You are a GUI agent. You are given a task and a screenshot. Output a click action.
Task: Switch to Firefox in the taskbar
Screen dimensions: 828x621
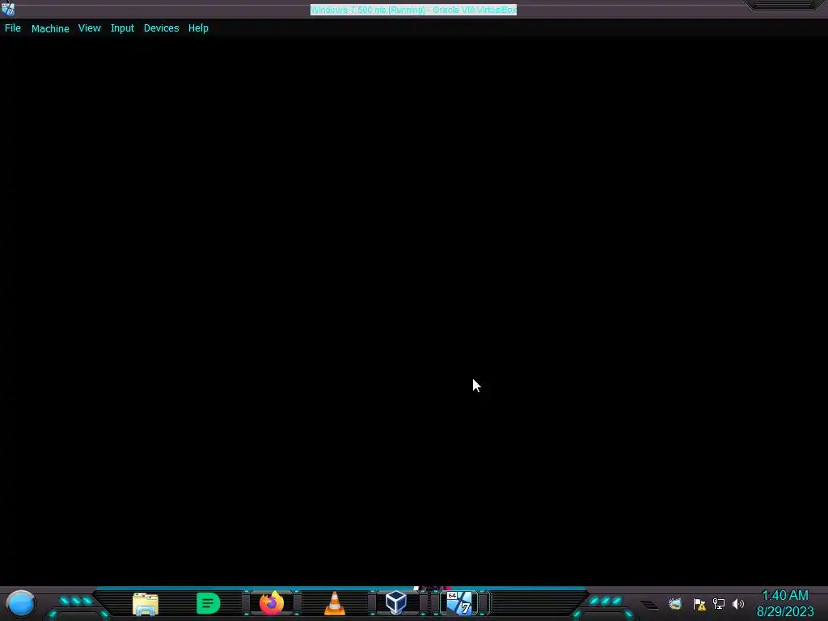[272, 603]
